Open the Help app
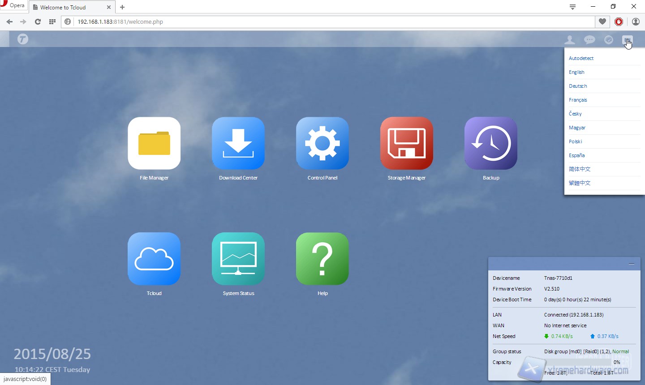 click(x=322, y=259)
